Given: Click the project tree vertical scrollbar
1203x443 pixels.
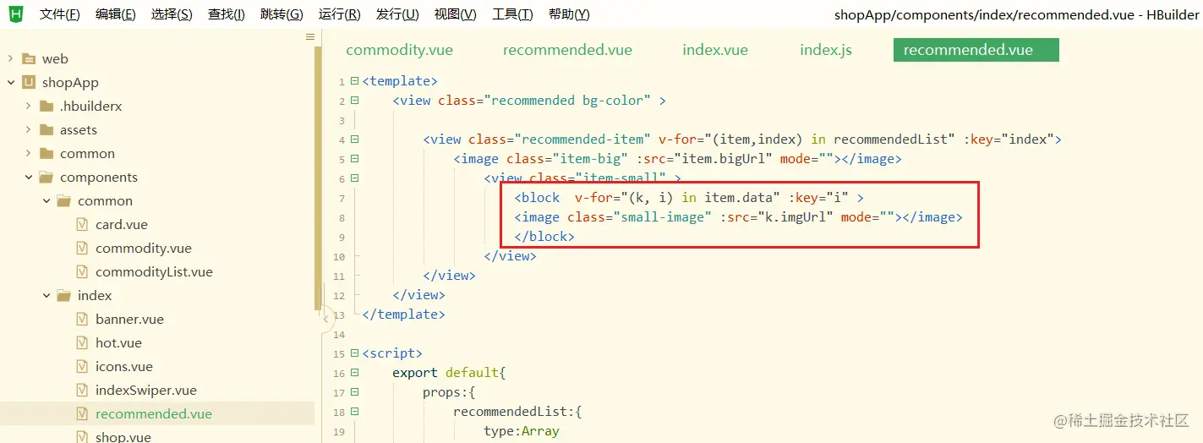Looking at the screenshot, I should pyautogui.click(x=318, y=178).
